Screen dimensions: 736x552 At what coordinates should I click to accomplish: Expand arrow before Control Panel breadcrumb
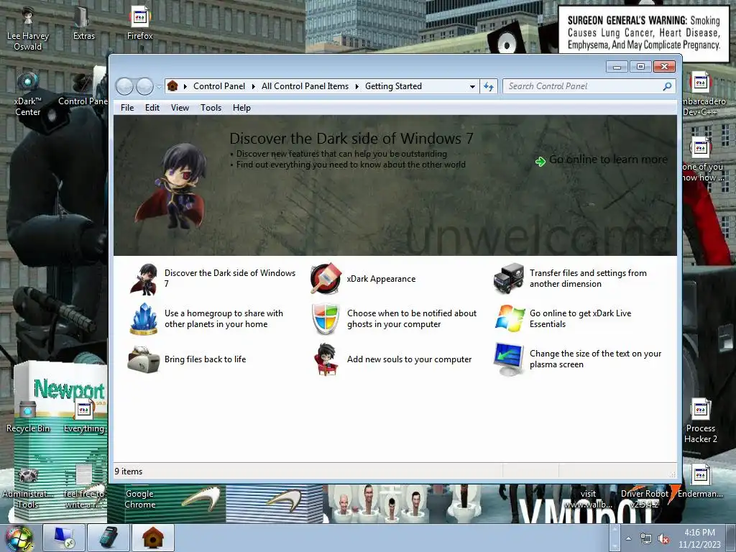185,86
